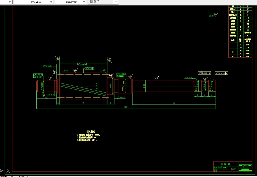Viewport: 257px width, 177px height.
Task: Select the right 1×45° chamfer label
Action: pyautogui.click(x=102, y=70)
